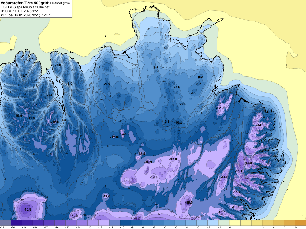Viewport: 306px width, 229px height.
Task: Click the -6.9 temperature reading
Action: coord(69,84)
